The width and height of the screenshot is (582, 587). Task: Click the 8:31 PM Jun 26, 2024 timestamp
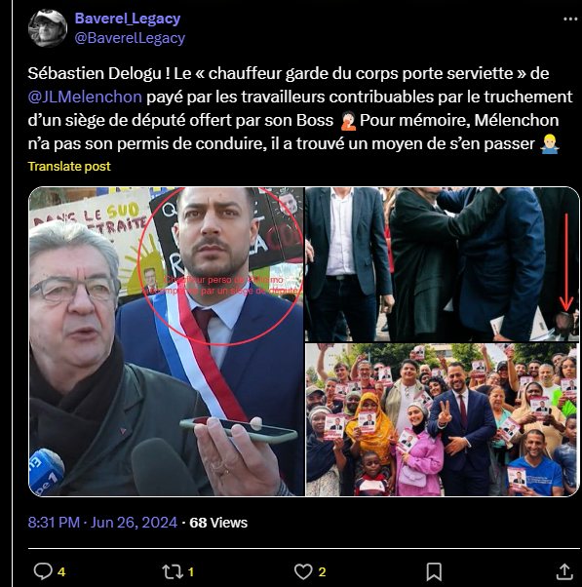(102, 523)
